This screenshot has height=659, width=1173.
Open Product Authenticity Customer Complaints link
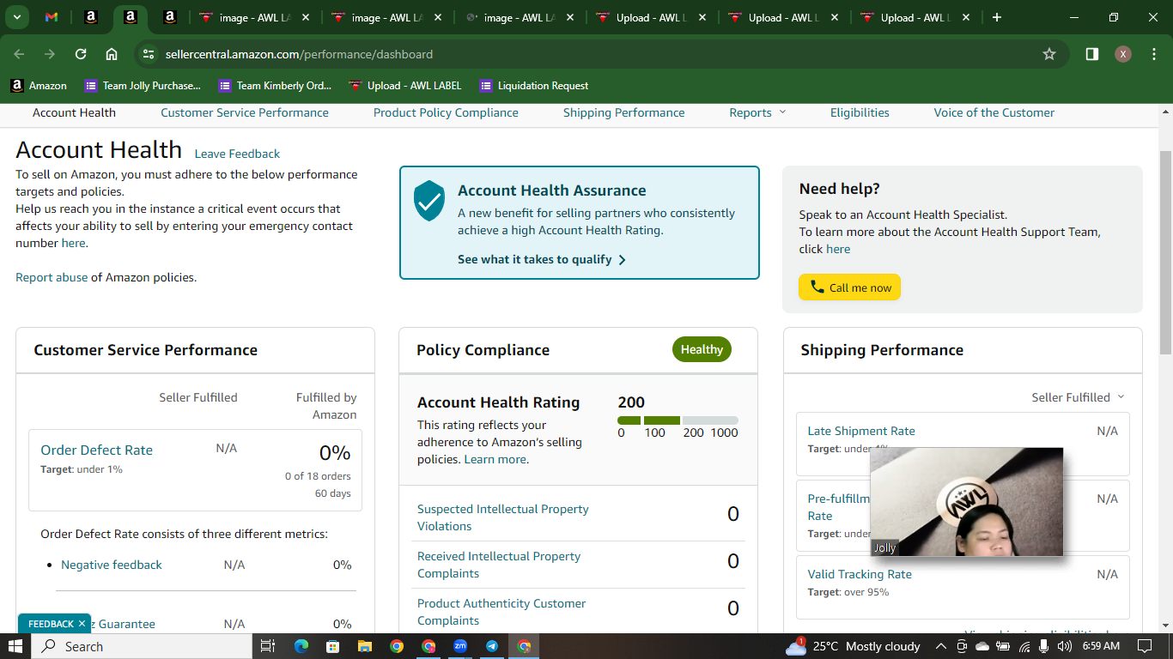pyautogui.click(x=501, y=612)
